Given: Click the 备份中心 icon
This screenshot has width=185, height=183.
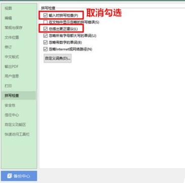Looking at the screenshot, I should 10,176.
